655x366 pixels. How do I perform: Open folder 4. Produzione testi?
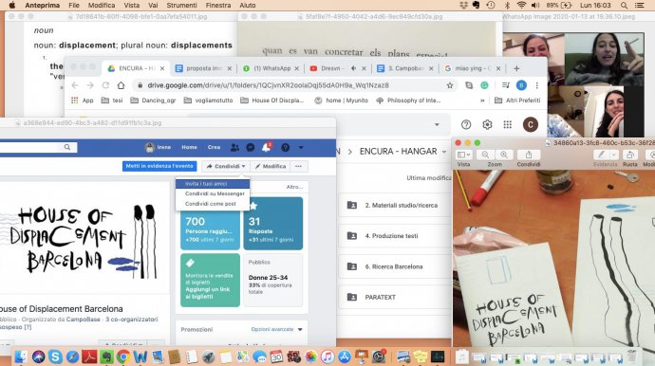point(395,236)
